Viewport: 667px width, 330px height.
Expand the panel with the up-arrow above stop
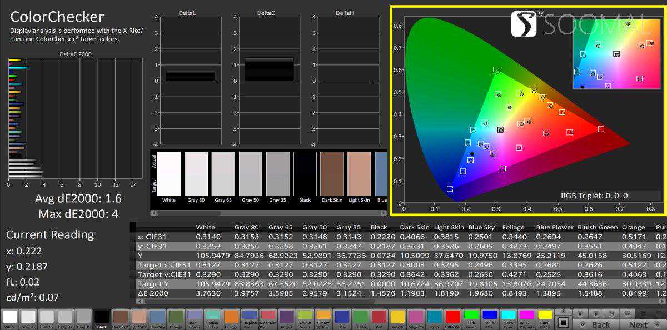point(563,312)
